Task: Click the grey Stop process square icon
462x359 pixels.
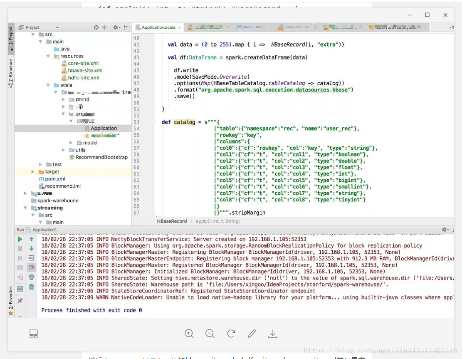Action: click(20, 248)
